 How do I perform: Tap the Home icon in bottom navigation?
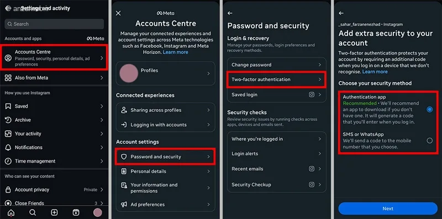(11, 212)
